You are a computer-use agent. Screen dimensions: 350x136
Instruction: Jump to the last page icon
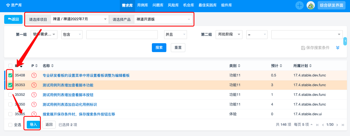343,125
